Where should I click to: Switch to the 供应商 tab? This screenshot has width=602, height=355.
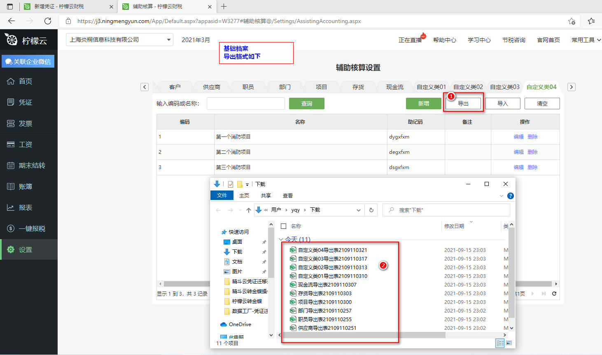(211, 87)
